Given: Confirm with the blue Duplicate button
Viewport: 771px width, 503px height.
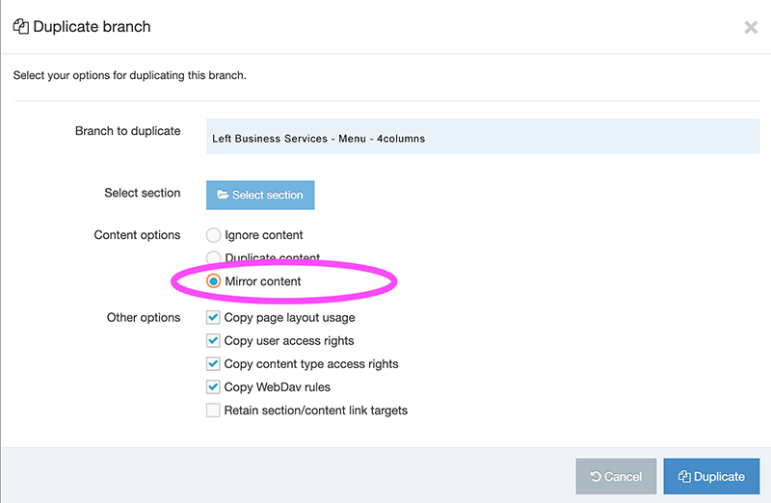Looking at the screenshot, I should tap(711, 477).
